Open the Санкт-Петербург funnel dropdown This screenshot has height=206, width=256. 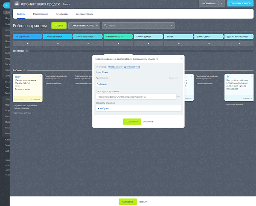coord(84,26)
